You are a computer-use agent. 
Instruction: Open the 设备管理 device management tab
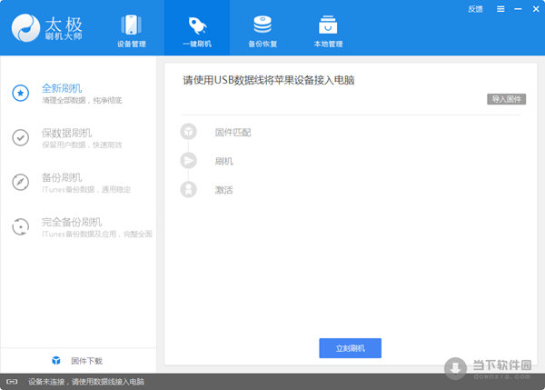[131, 31]
